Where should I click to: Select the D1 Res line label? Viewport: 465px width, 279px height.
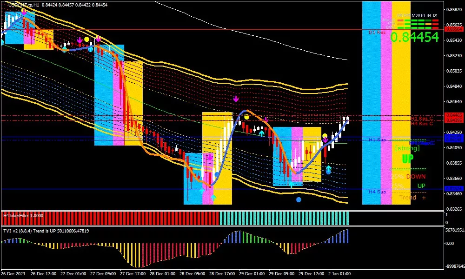pyautogui.click(x=377, y=33)
